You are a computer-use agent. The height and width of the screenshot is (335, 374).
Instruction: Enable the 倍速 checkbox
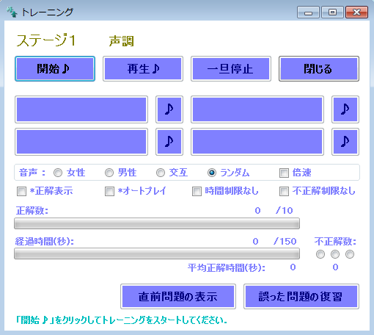point(284,173)
